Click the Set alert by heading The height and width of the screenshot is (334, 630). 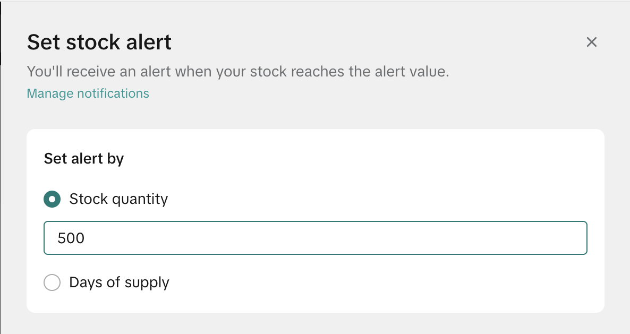tap(84, 158)
